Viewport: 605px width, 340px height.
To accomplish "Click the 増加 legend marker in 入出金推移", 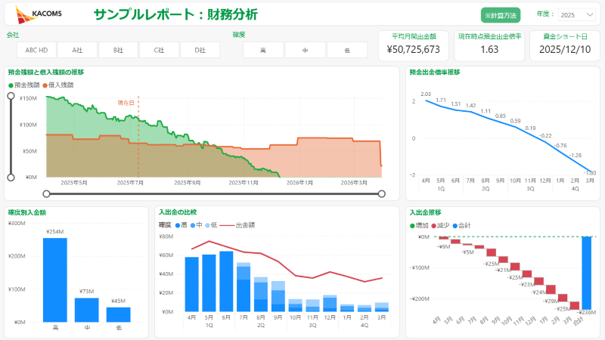I will click(412, 226).
